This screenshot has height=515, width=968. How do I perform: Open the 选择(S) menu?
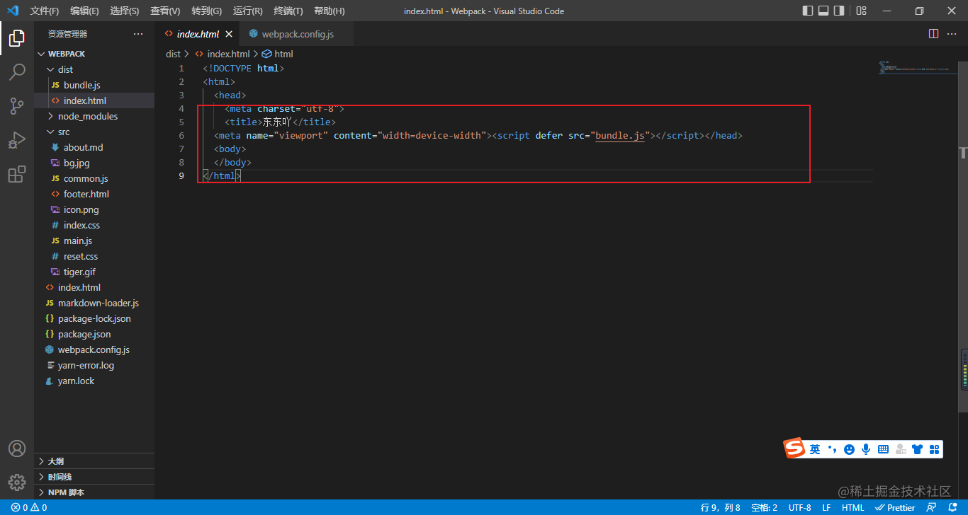[125, 11]
